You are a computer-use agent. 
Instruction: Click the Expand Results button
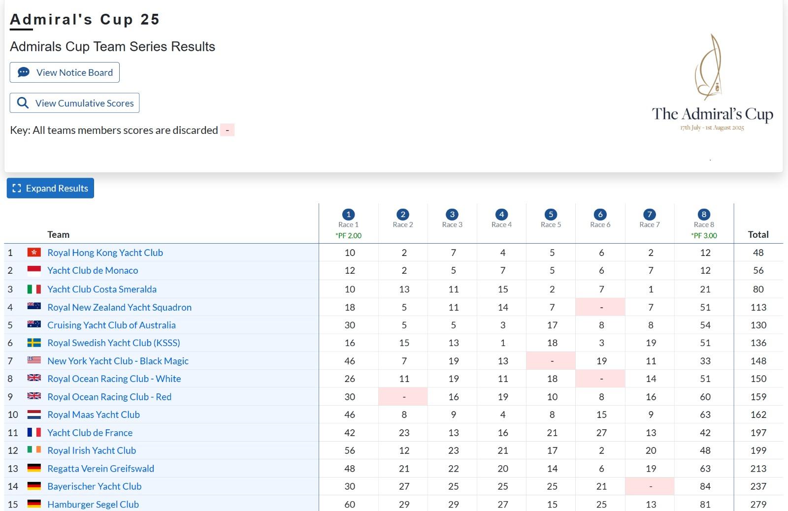click(50, 188)
